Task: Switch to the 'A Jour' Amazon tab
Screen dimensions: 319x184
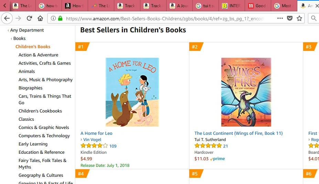Action: pyautogui.click(x=180, y=6)
